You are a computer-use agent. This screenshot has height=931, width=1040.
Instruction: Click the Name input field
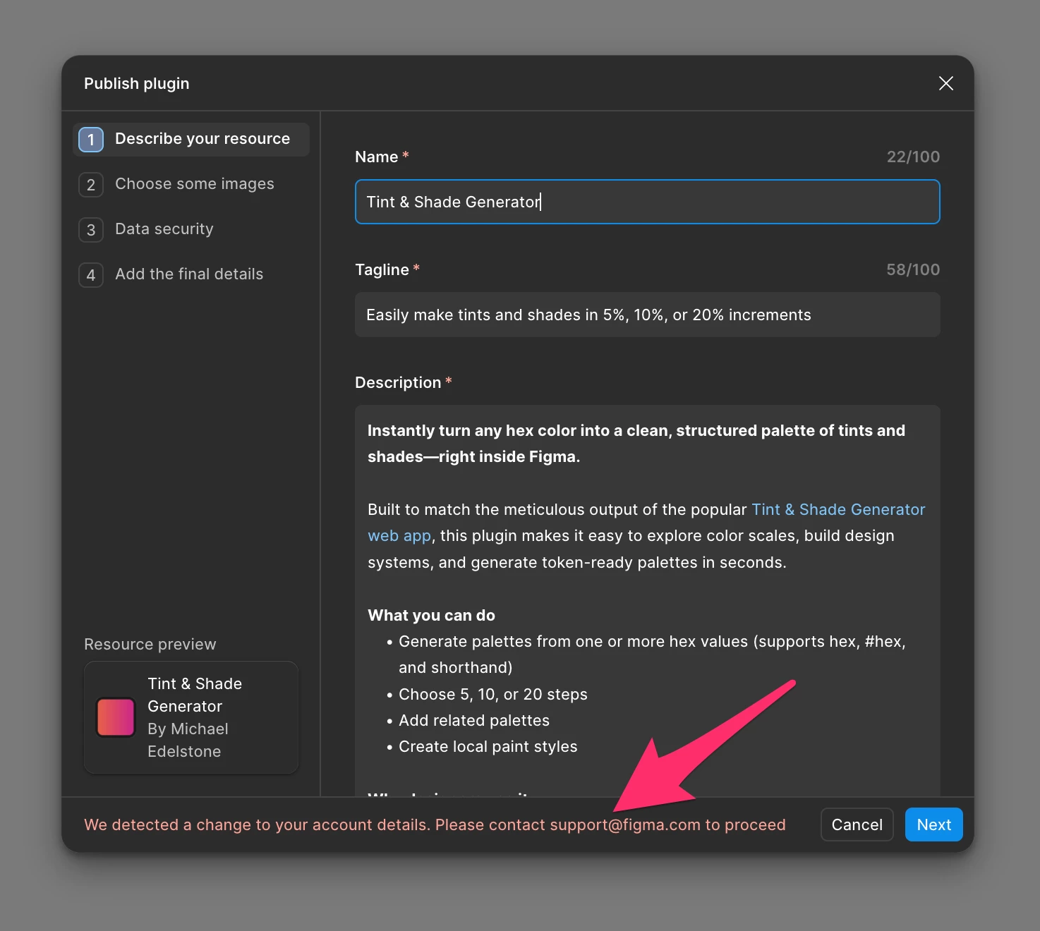pos(647,202)
